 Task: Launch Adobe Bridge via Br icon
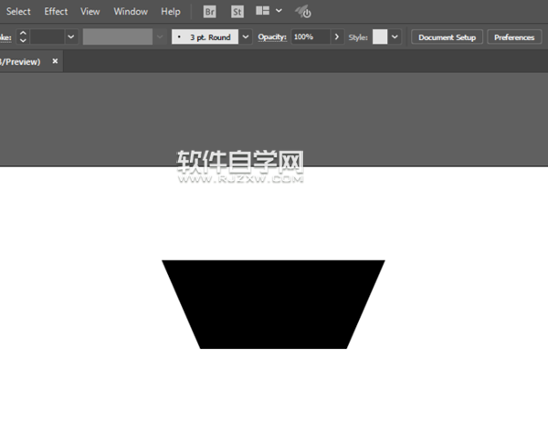pos(209,12)
